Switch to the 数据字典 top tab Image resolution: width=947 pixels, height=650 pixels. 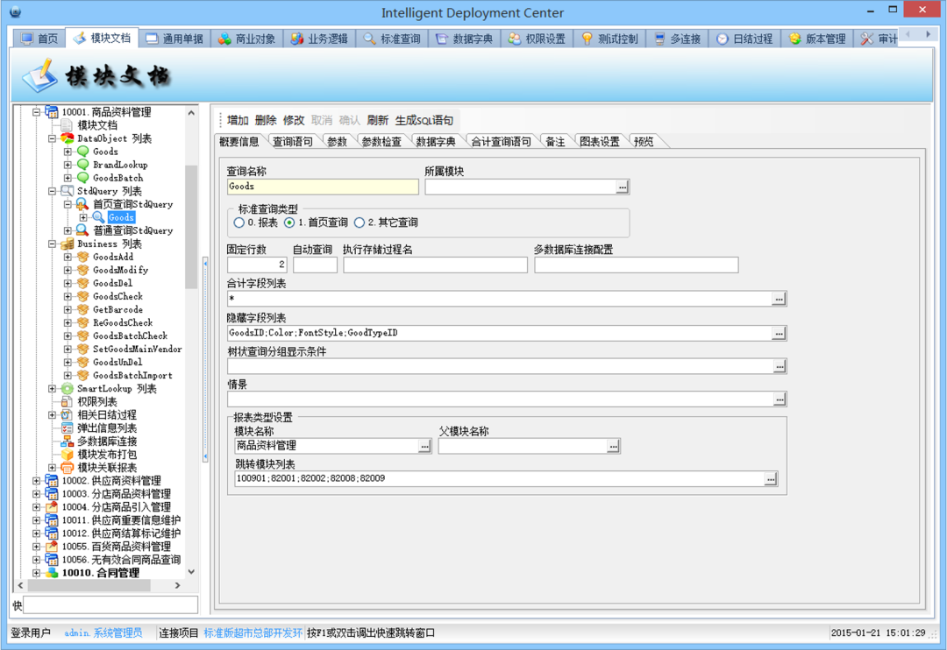tap(465, 39)
